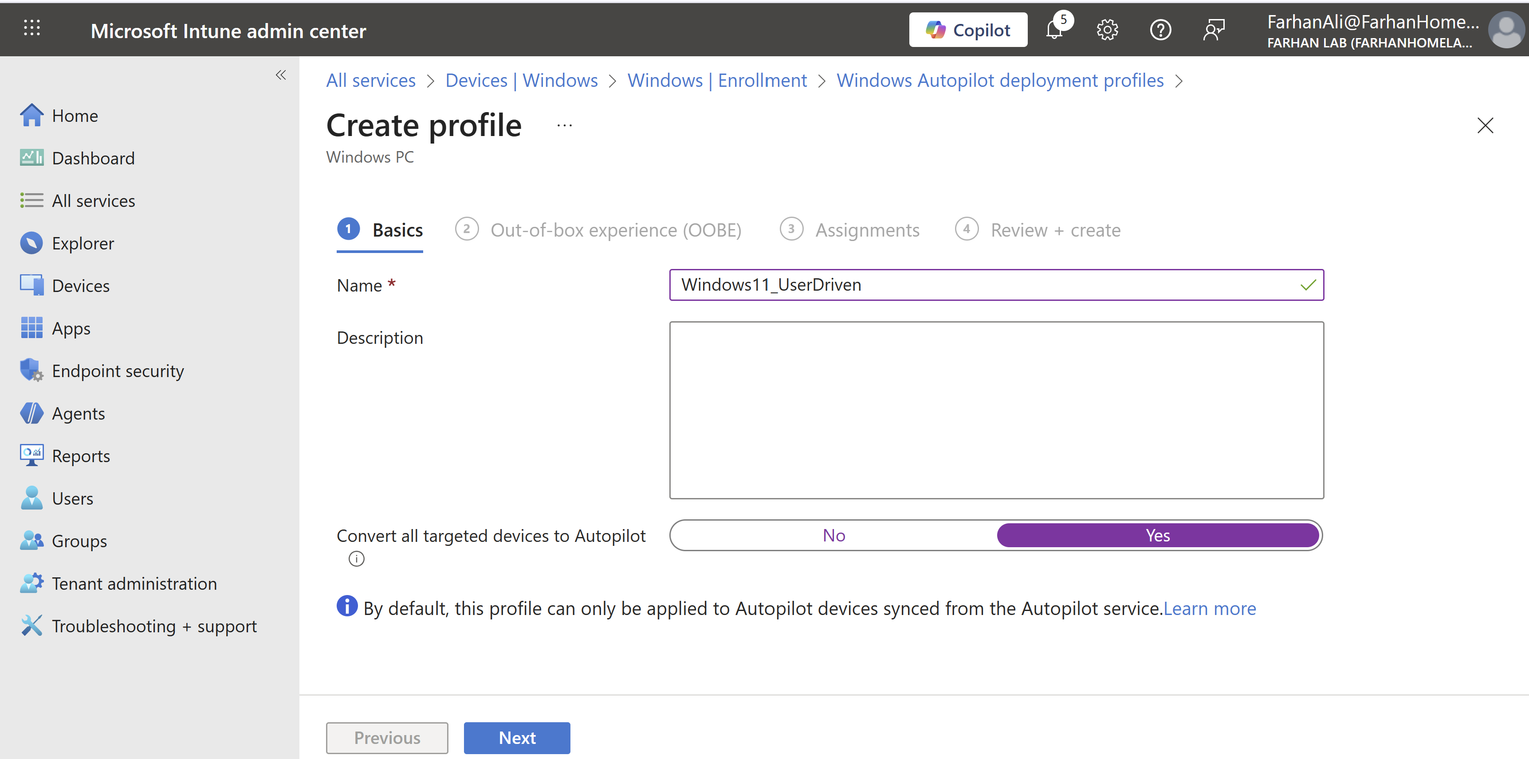Click the Endpoint security shield icon
The image size is (1529, 759).
point(31,370)
